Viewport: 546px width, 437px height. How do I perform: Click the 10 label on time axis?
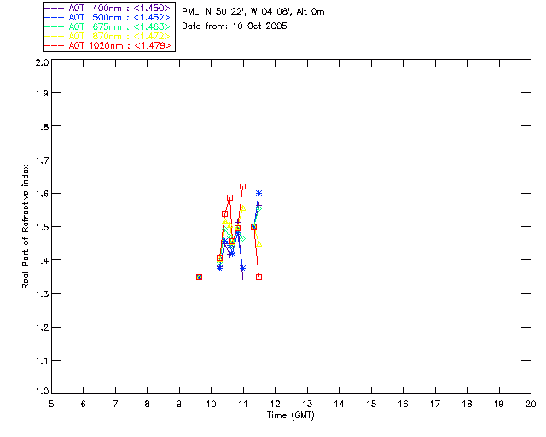click(x=211, y=404)
